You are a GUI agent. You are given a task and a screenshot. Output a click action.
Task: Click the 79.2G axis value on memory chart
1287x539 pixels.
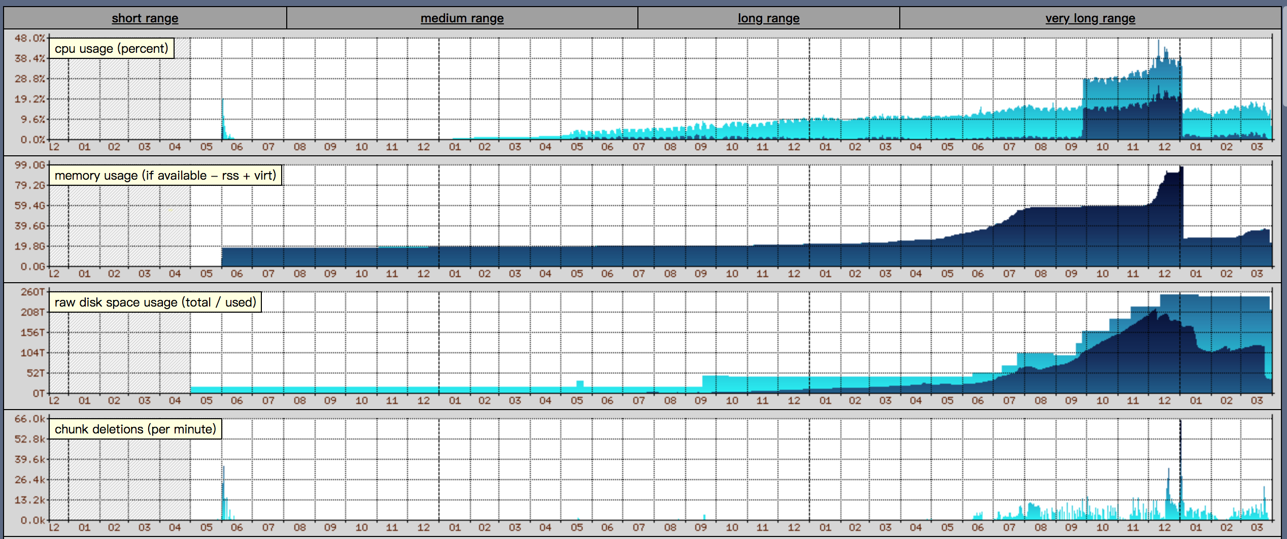pyautogui.click(x=30, y=185)
